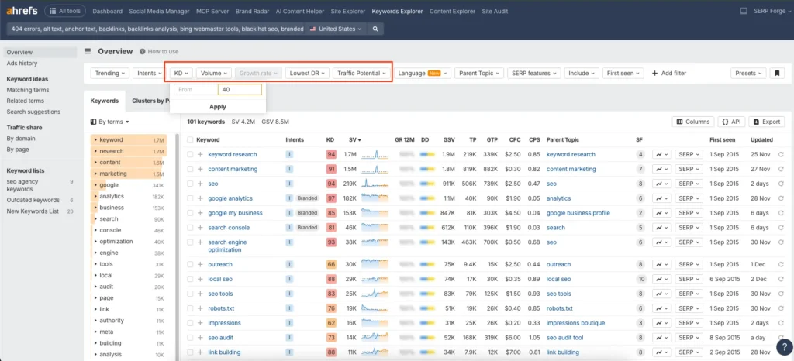Click refresh icon for keyword research row
Viewport: 794px width, 361px height.
pyautogui.click(x=780, y=154)
